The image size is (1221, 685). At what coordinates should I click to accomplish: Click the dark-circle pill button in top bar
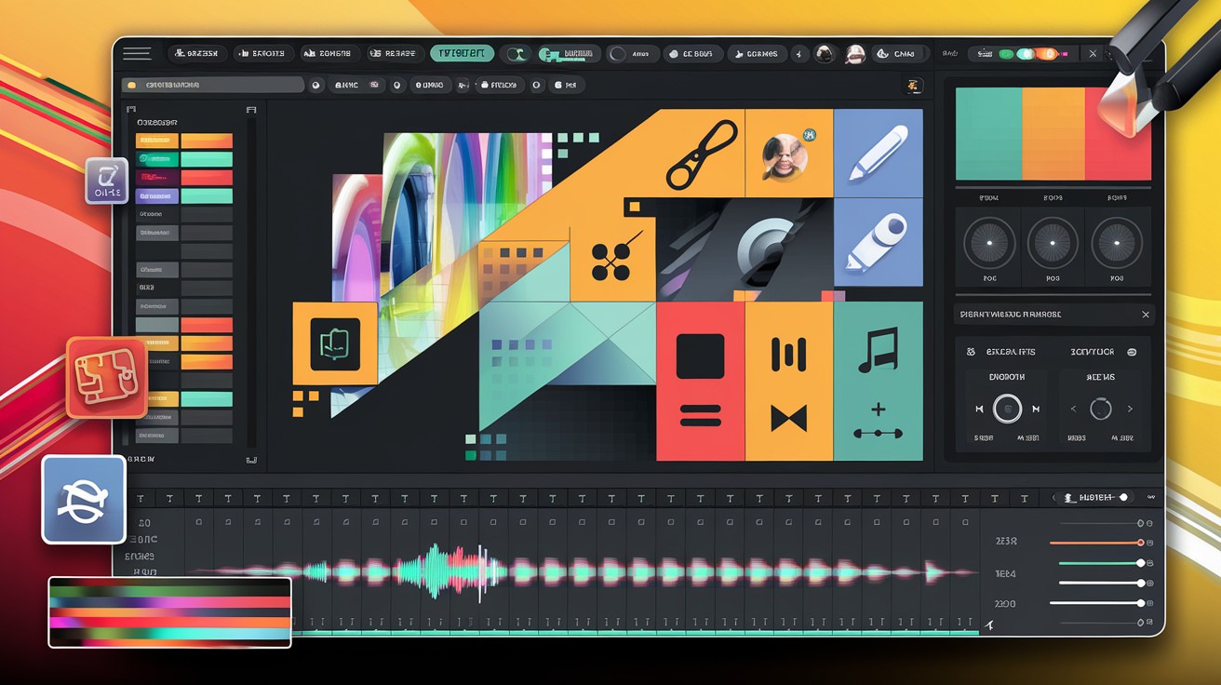pos(632,54)
